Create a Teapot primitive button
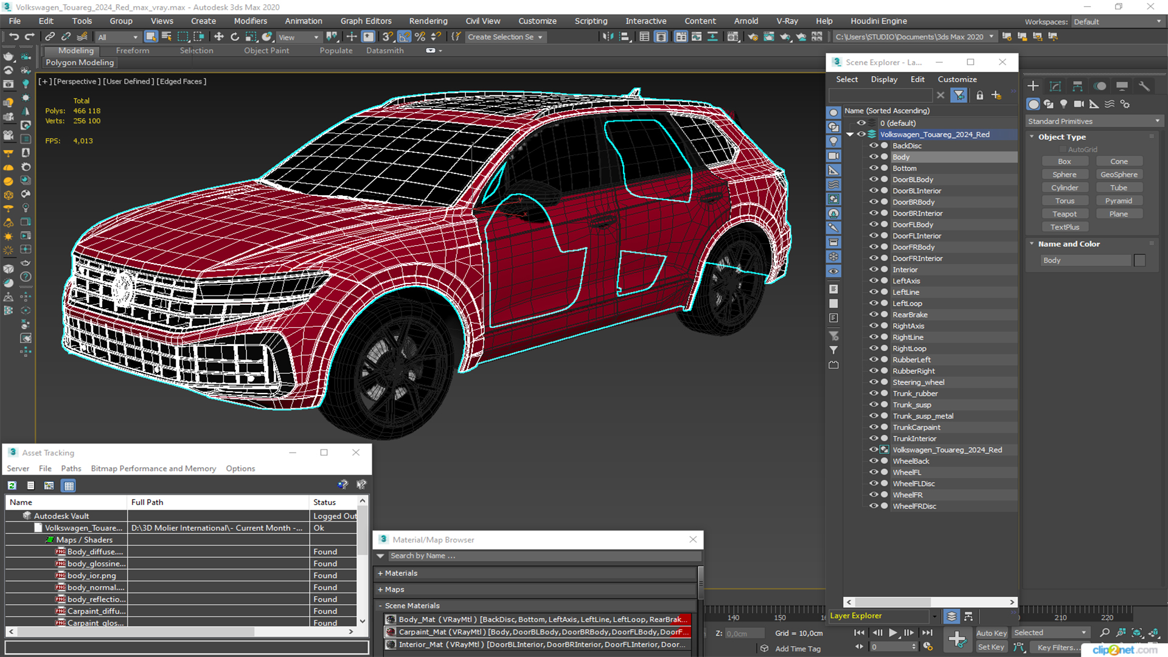Viewport: 1168px width, 657px height. coord(1064,214)
